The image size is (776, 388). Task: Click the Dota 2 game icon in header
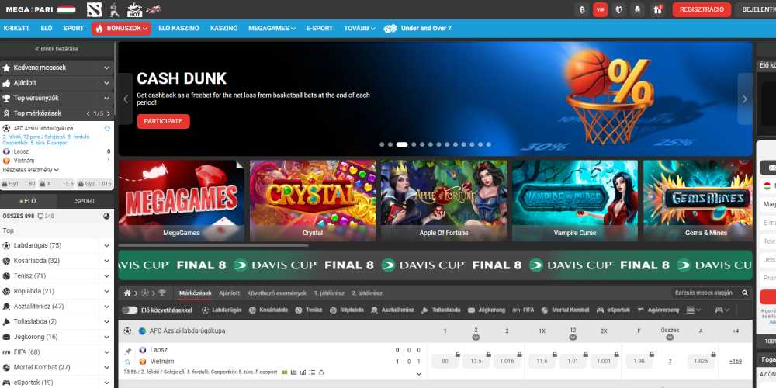tap(93, 9)
